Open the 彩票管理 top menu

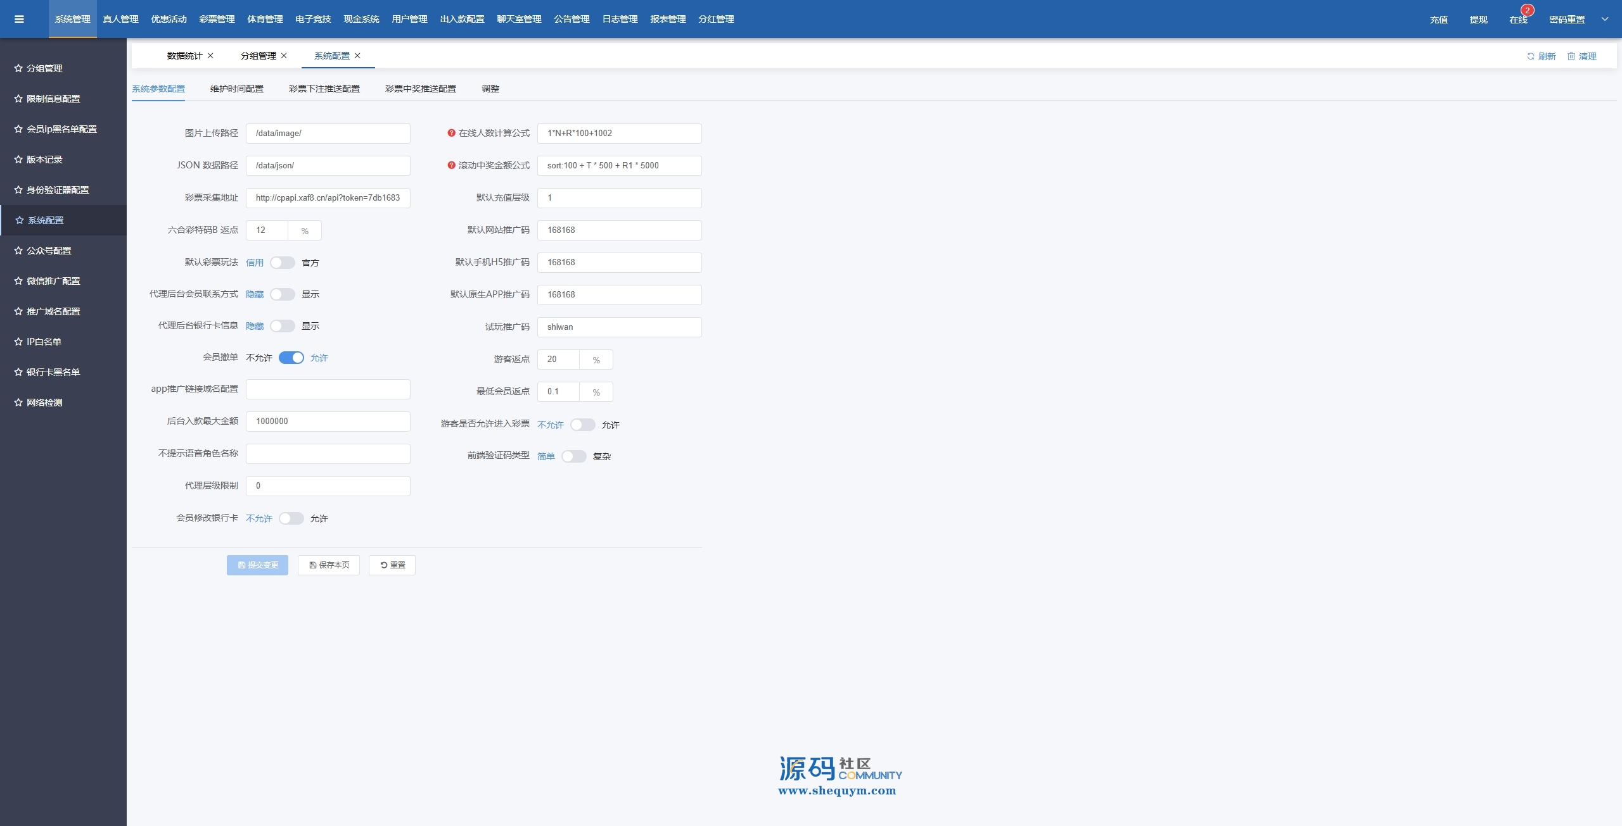coord(217,19)
